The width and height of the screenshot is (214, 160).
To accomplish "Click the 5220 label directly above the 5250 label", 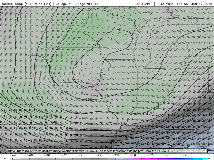I will point(89,87).
